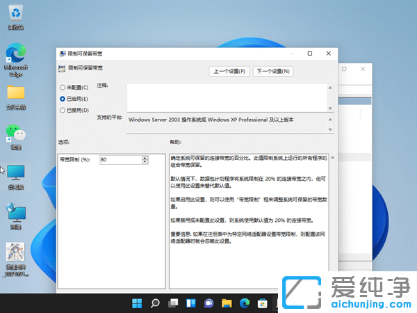Maximize the bandwidth policy dialog

pos(310,54)
